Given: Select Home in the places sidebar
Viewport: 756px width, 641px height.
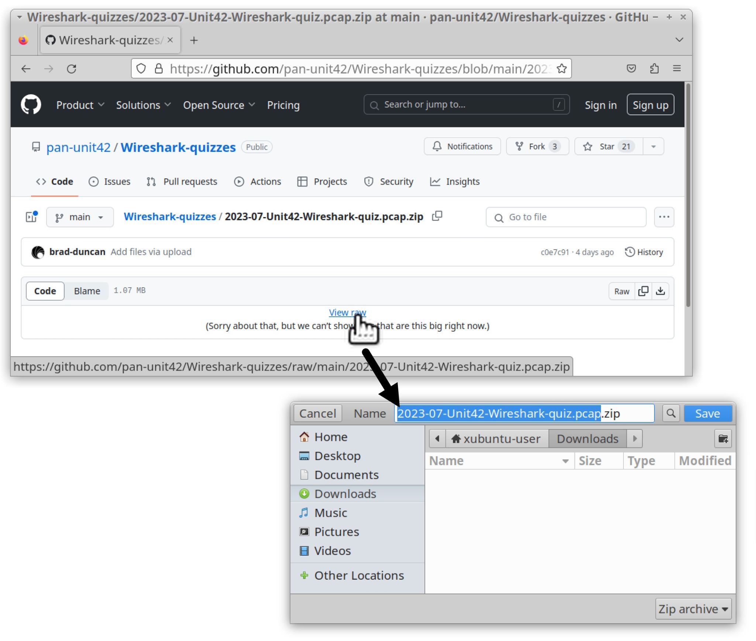Looking at the screenshot, I should point(357,437).
